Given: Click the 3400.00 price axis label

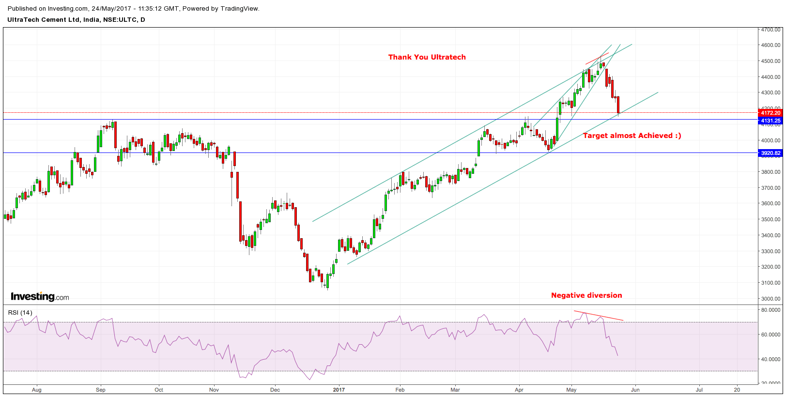Looking at the screenshot, I should pos(771,235).
